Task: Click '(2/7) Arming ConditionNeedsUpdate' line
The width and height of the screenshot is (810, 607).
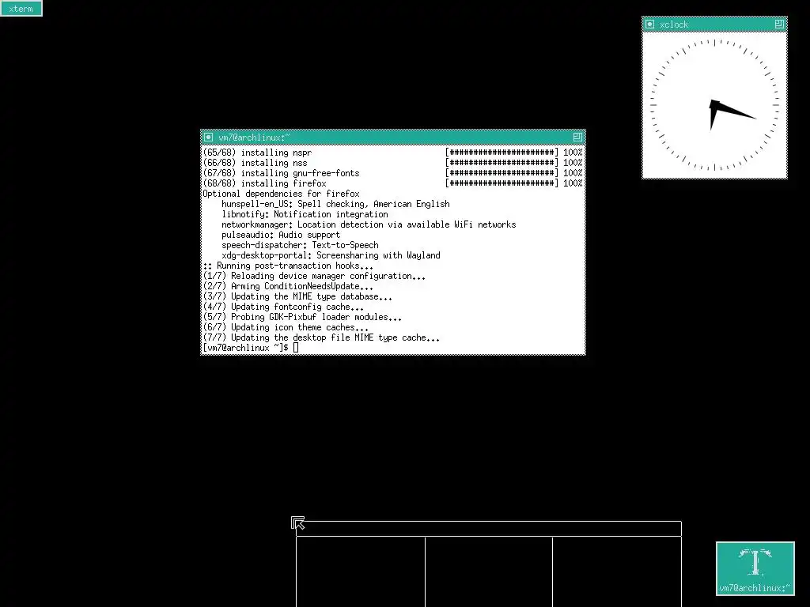Action: tap(288, 286)
